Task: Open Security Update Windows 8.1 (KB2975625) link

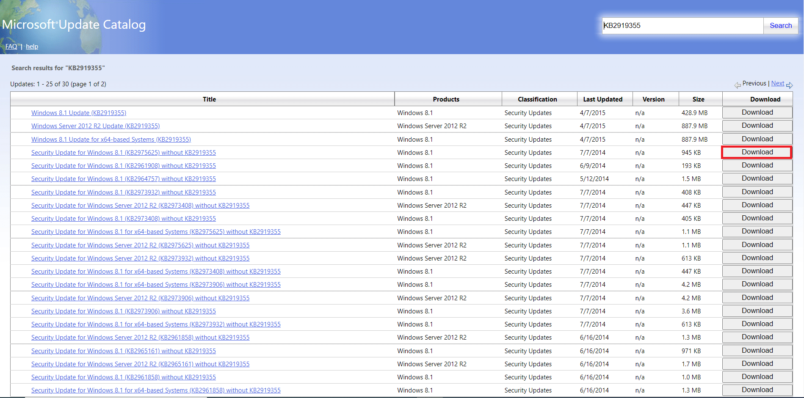Action: pyautogui.click(x=124, y=153)
